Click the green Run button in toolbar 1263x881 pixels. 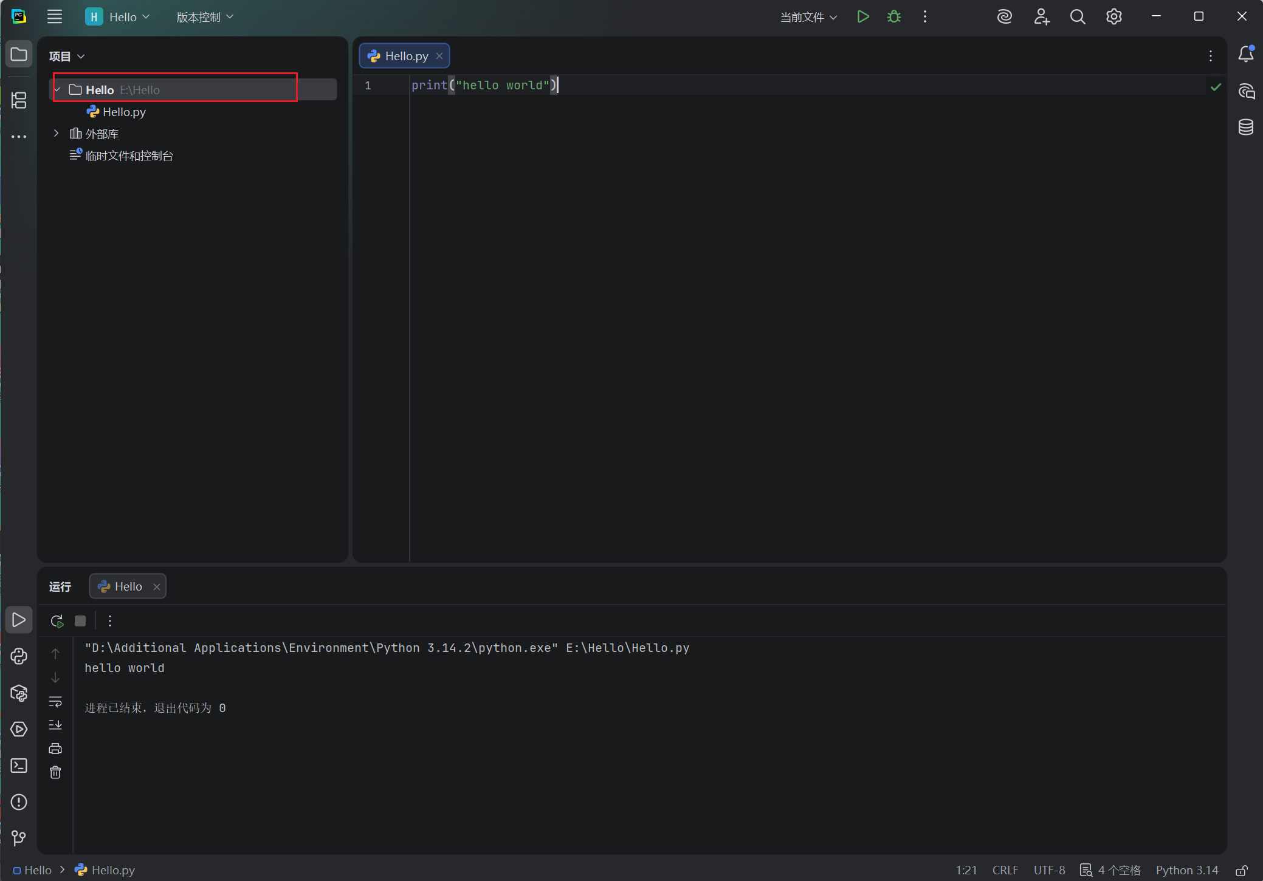click(x=862, y=17)
